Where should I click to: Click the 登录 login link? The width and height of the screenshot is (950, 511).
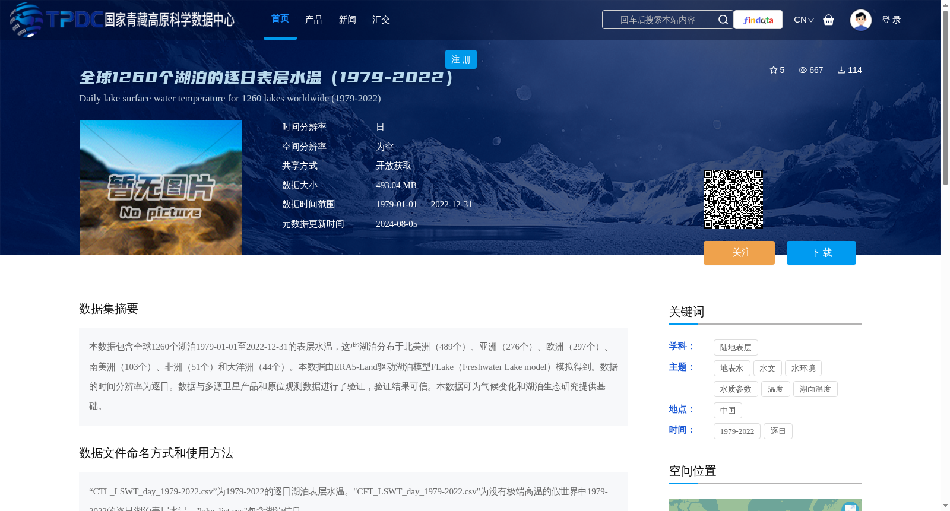(891, 20)
